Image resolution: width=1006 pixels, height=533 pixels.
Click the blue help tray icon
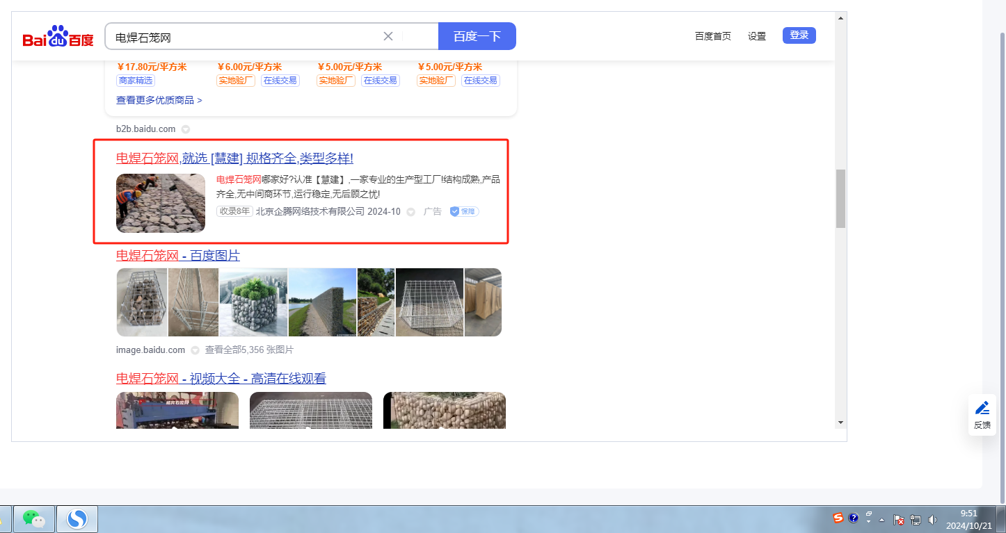[854, 518]
